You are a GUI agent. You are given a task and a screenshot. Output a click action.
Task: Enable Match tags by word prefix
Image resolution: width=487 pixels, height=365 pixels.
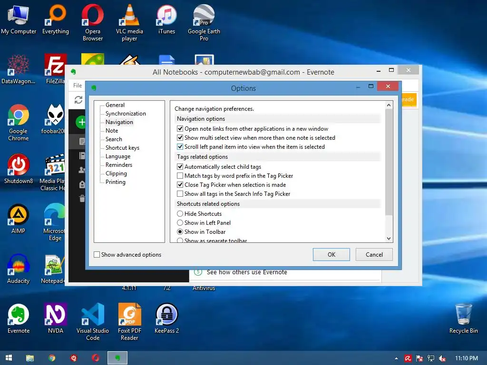point(180,176)
